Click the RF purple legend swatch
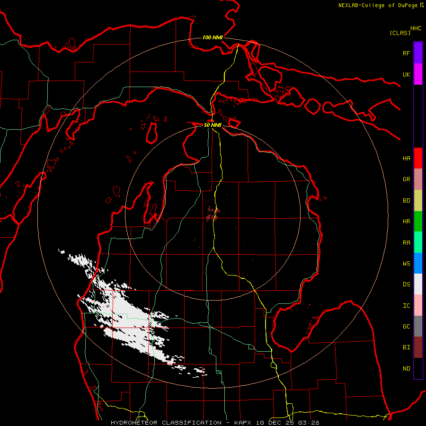 click(x=418, y=53)
